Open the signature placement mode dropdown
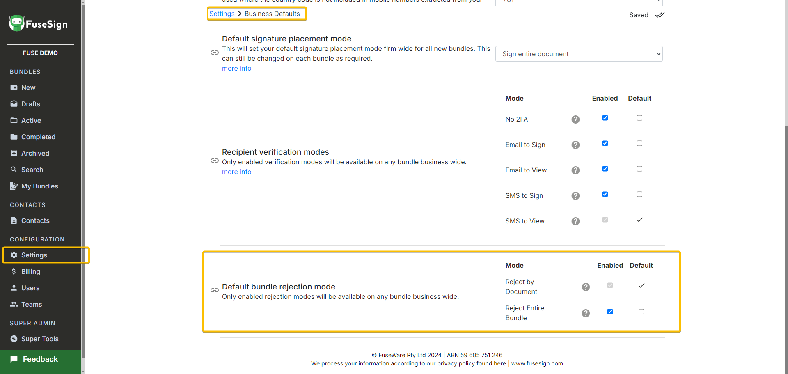788x374 pixels. pyautogui.click(x=579, y=54)
